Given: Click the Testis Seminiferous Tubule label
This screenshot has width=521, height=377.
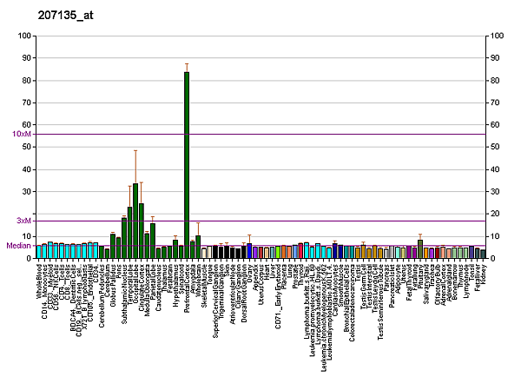Looking at the screenshot, I should coord(380,302).
